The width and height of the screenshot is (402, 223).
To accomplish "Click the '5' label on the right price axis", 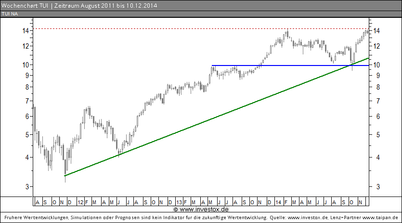I will click(377, 135).
